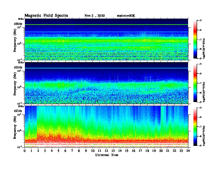The height and width of the screenshot is (173, 224).
Task: Click the 10⁻¹ frequency tick of dZ/dt panel
Action: pos(20,147)
